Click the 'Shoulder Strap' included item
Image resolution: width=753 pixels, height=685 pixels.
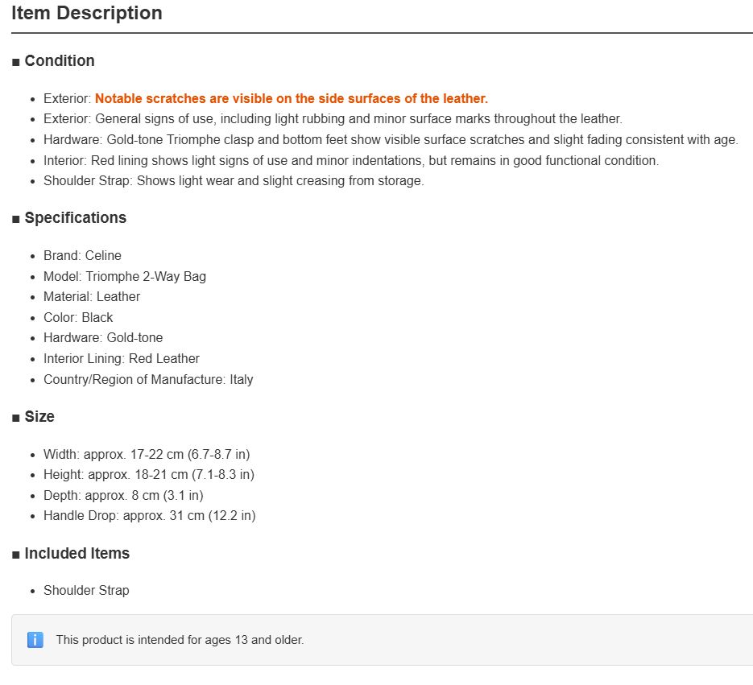coord(86,590)
